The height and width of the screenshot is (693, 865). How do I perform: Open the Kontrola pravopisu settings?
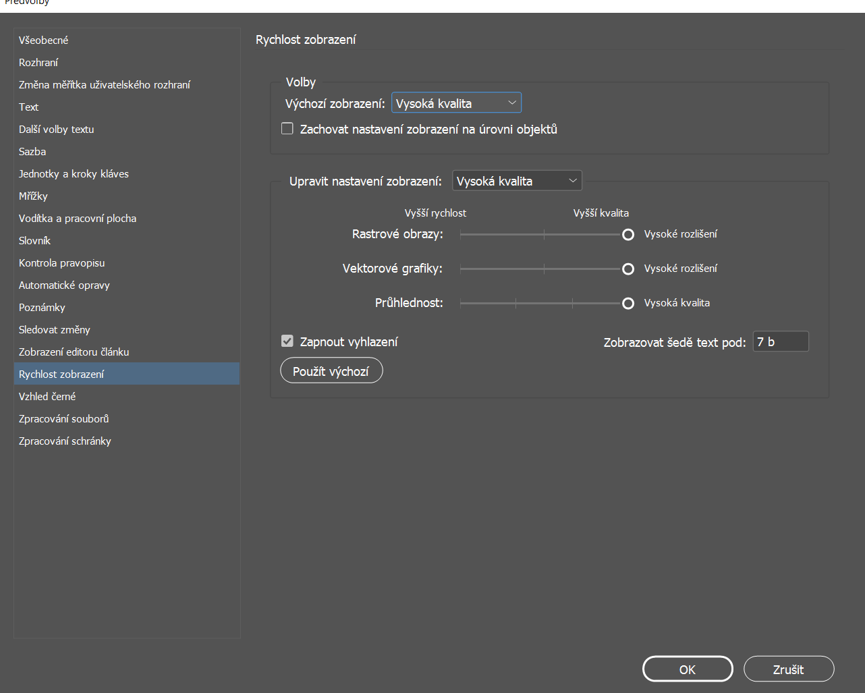click(61, 262)
